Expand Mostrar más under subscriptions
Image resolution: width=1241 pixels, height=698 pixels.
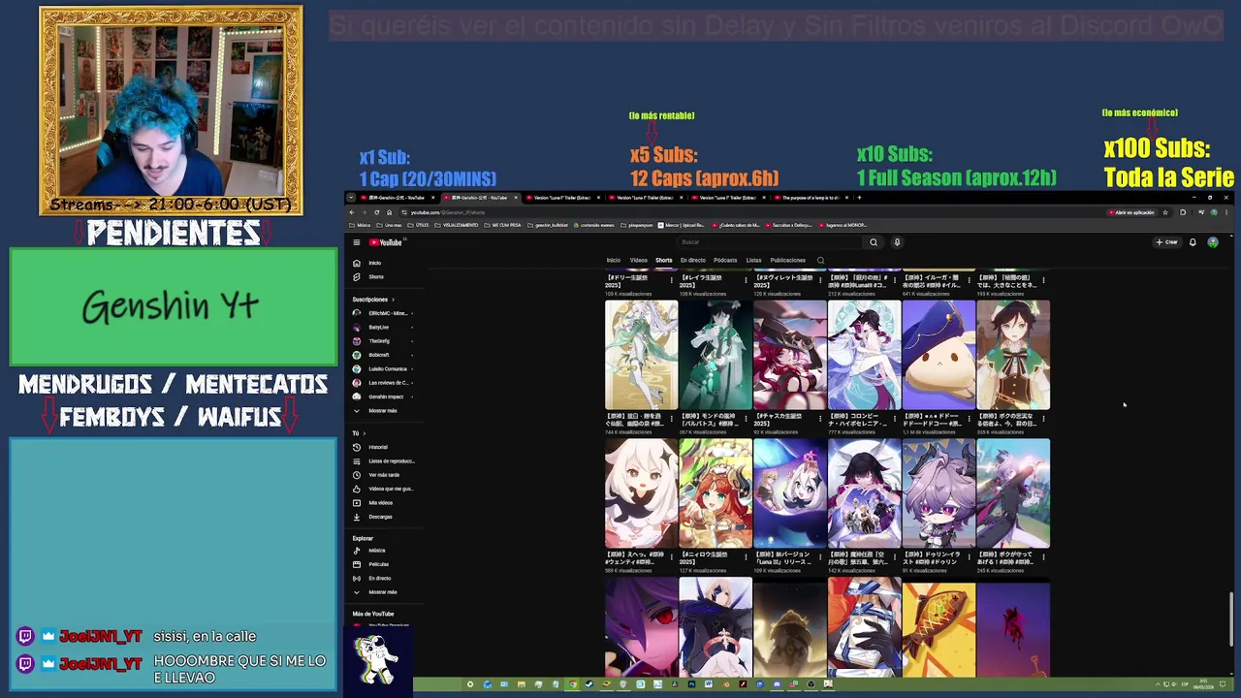point(382,410)
